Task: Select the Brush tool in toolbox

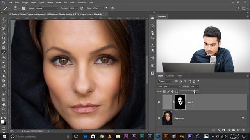Action: [4, 52]
